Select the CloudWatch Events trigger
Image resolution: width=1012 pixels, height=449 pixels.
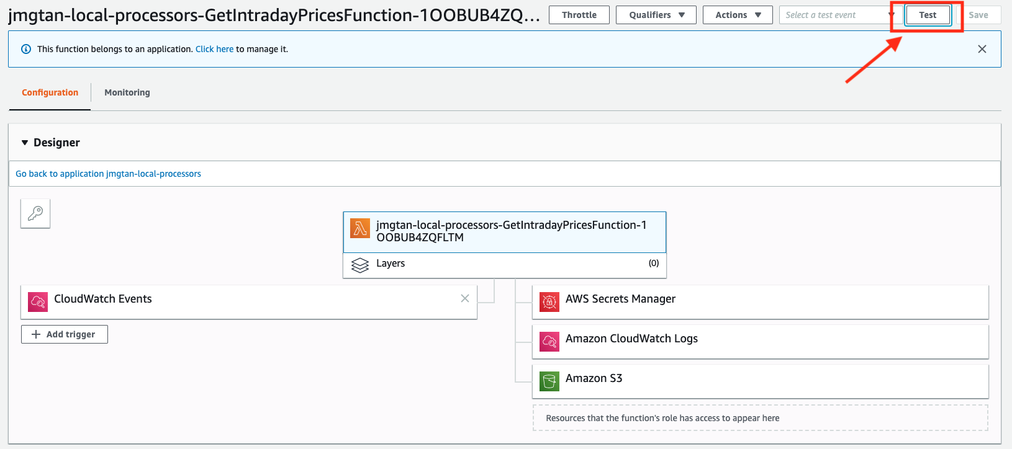point(249,302)
